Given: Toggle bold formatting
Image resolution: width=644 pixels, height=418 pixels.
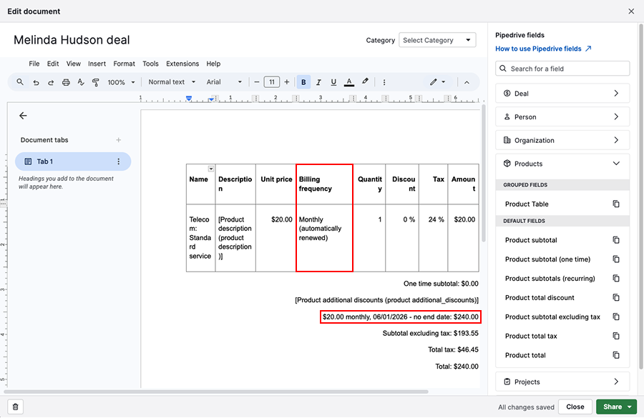Looking at the screenshot, I should [303, 82].
